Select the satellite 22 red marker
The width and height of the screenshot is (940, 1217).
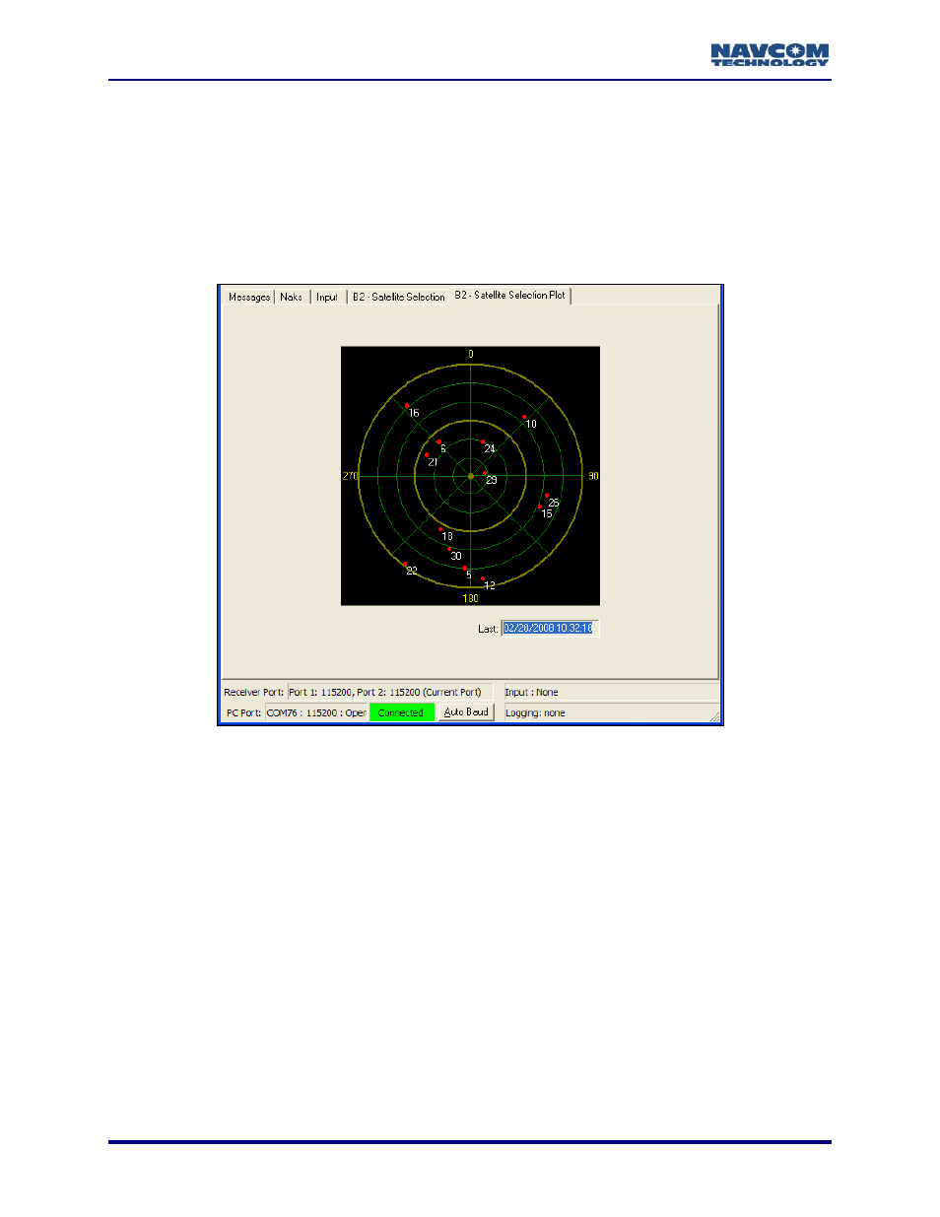[405, 564]
